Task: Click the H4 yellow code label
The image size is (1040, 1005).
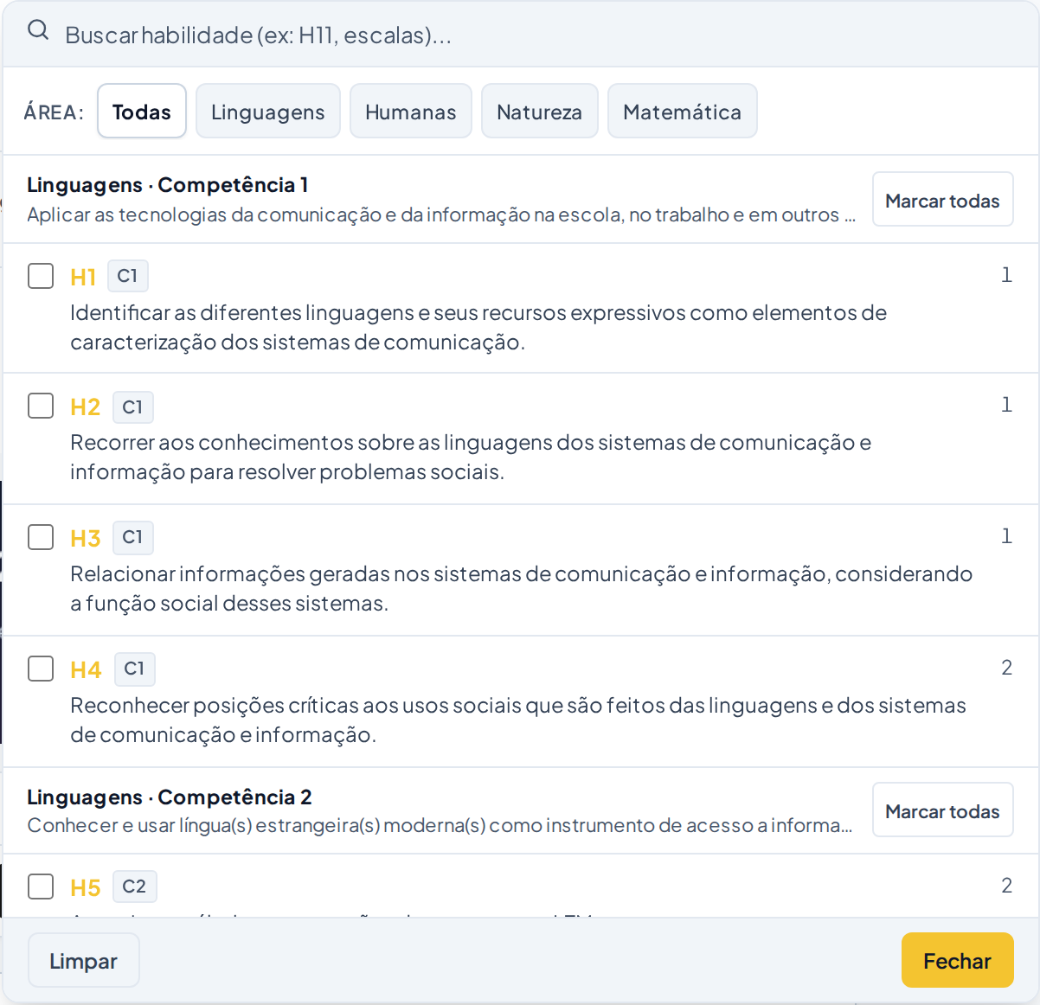Action: click(x=87, y=669)
